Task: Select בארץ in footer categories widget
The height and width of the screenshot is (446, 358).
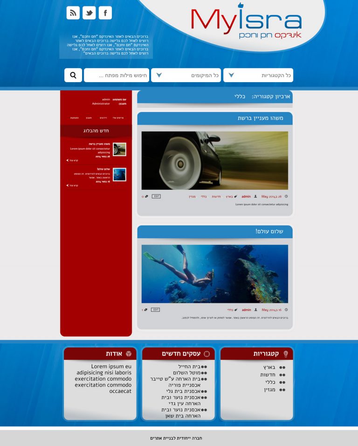Action: [269, 367]
